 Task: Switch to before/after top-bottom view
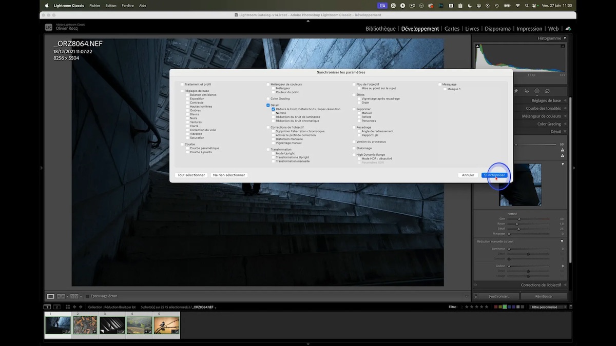pyautogui.click(x=74, y=296)
